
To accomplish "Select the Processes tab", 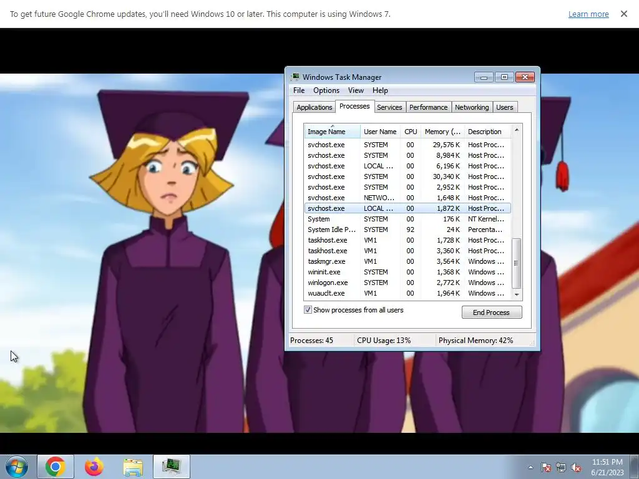I will [x=354, y=106].
